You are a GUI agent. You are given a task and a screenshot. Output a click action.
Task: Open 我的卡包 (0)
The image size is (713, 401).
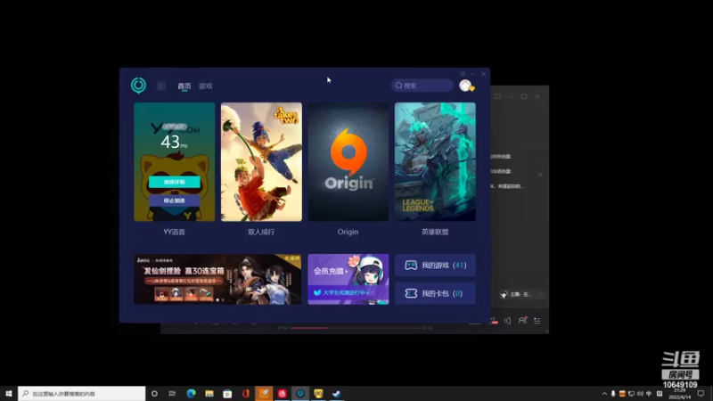[435, 293]
